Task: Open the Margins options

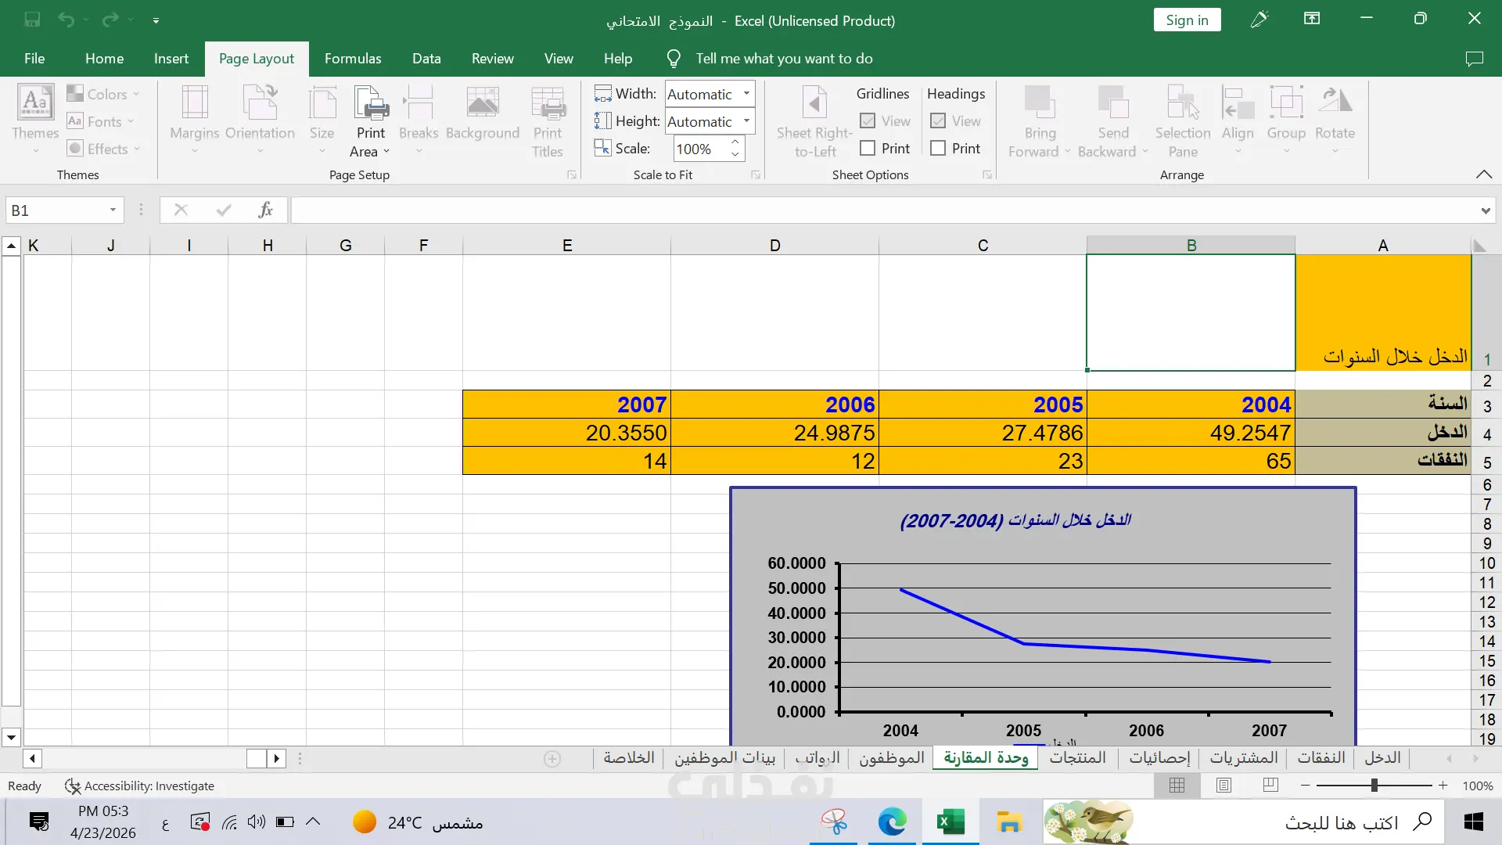Action: 195,119
